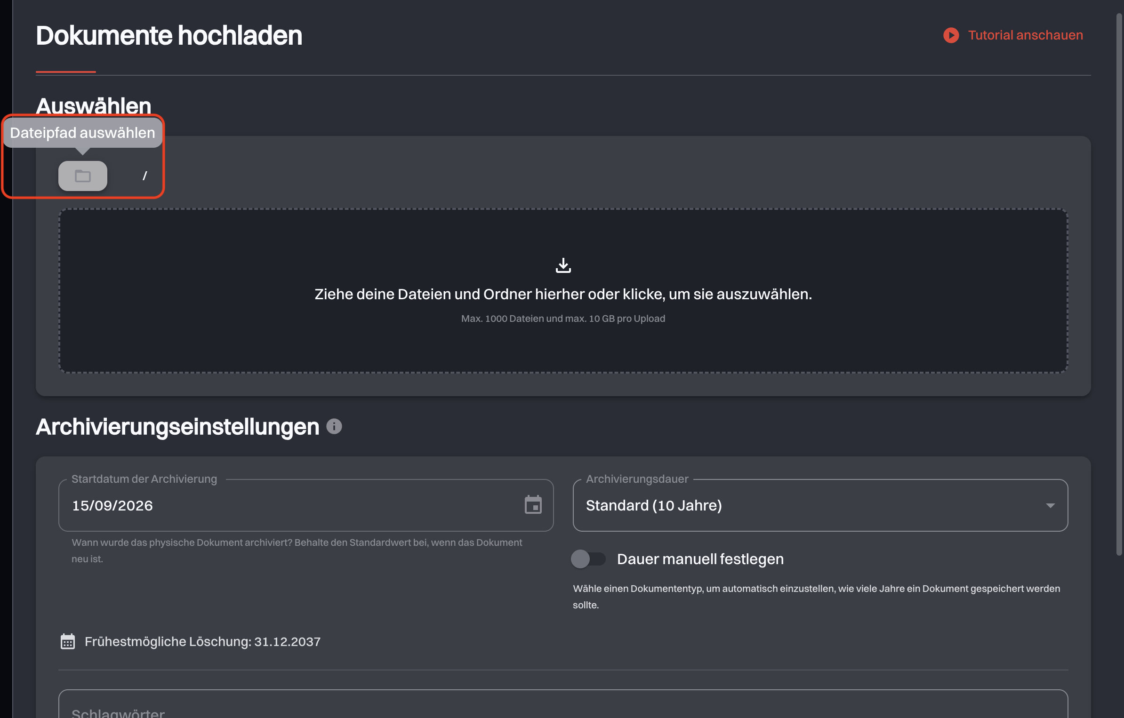Click the Dokumente hochladen heading
This screenshot has height=718, width=1124.
point(169,35)
